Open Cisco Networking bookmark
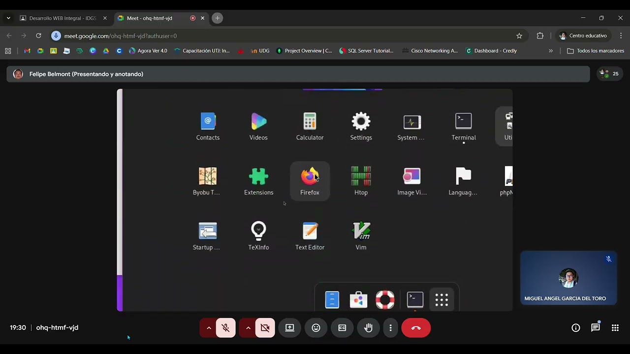Viewport: 630px width, 354px height. point(430,51)
